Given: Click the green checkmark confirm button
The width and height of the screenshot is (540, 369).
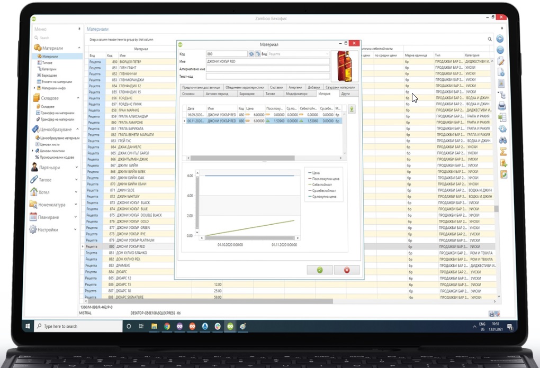Looking at the screenshot, I should 320,270.
